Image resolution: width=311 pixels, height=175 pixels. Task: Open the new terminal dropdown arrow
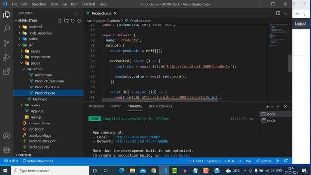point(272,106)
